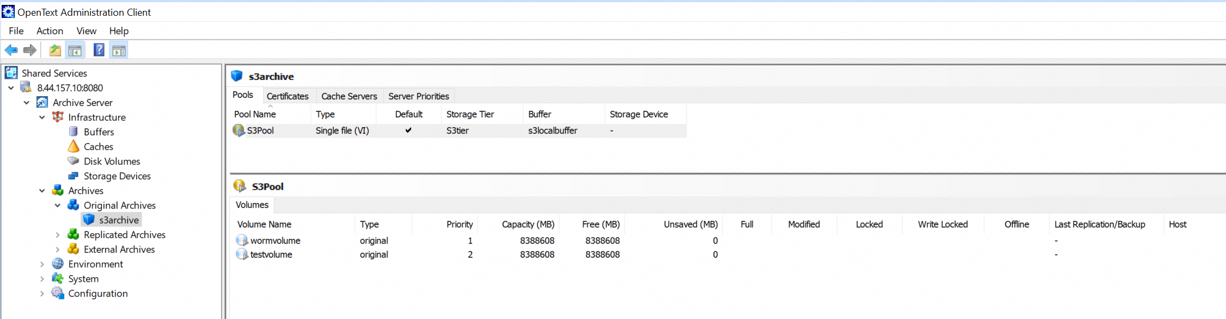This screenshot has width=1226, height=319.
Task: Click the S3tier storage tier cell
Action: click(x=458, y=130)
